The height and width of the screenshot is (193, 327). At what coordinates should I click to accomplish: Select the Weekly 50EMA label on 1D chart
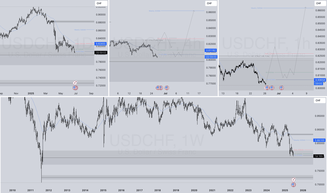point(80,30)
